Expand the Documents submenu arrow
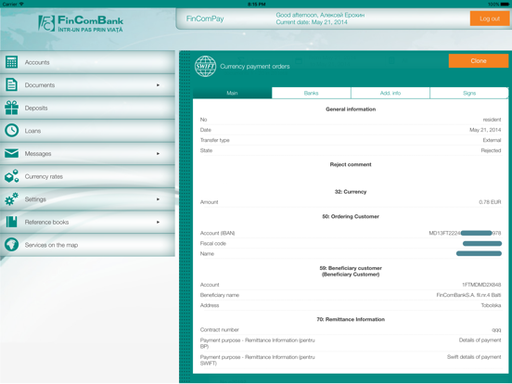This screenshot has height=384, width=512. 158,85
